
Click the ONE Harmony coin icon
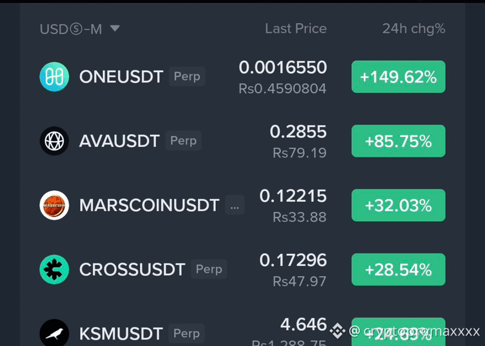[x=54, y=77]
